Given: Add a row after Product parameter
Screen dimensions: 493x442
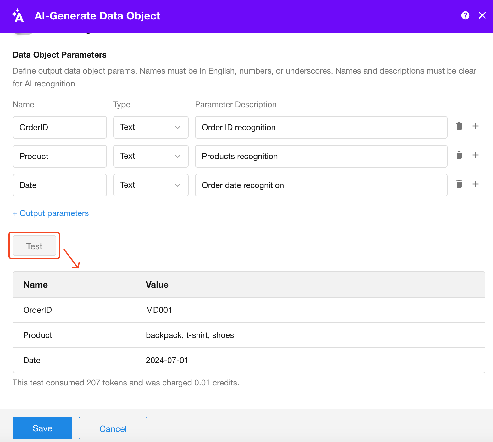Looking at the screenshot, I should click(475, 155).
